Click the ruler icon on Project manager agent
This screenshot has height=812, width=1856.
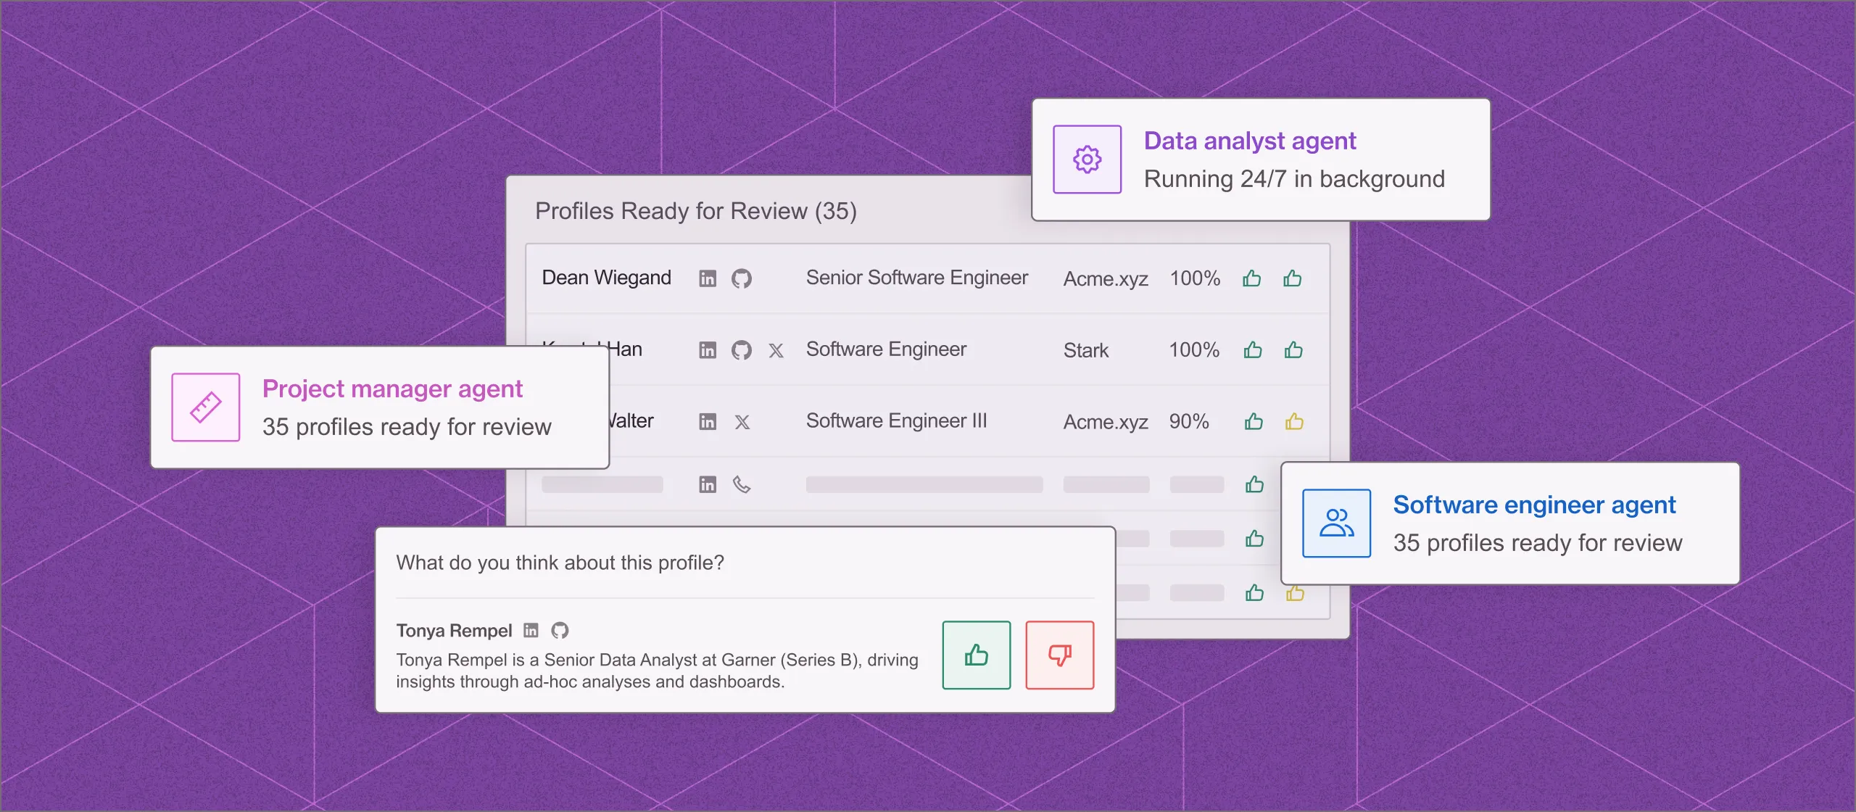point(206,407)
